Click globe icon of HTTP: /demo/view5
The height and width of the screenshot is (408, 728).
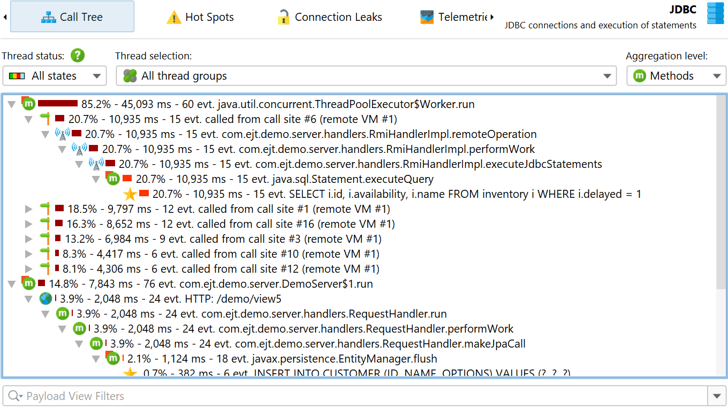coord(45,299)
